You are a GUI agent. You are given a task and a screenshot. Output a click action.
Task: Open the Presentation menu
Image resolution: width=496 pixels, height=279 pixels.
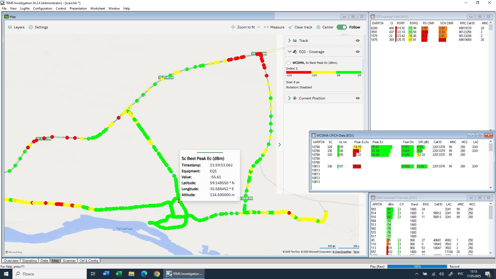[x=78, y=9]
